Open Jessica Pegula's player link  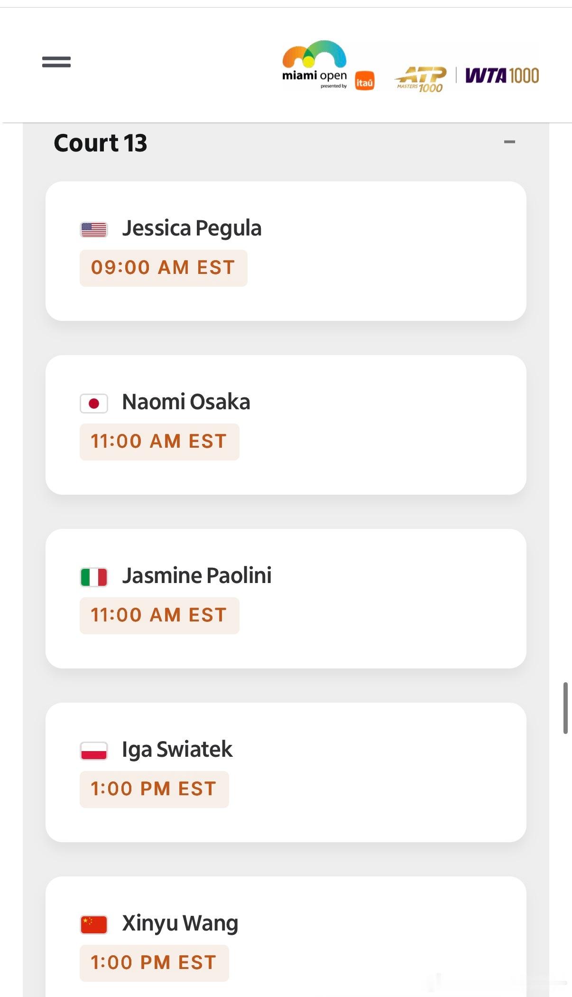(x=192, y=228)
